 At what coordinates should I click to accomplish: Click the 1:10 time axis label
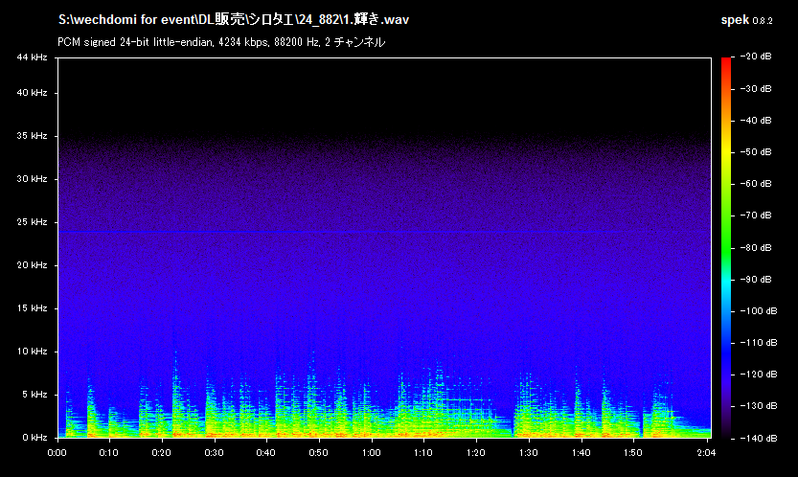(423, 453)
